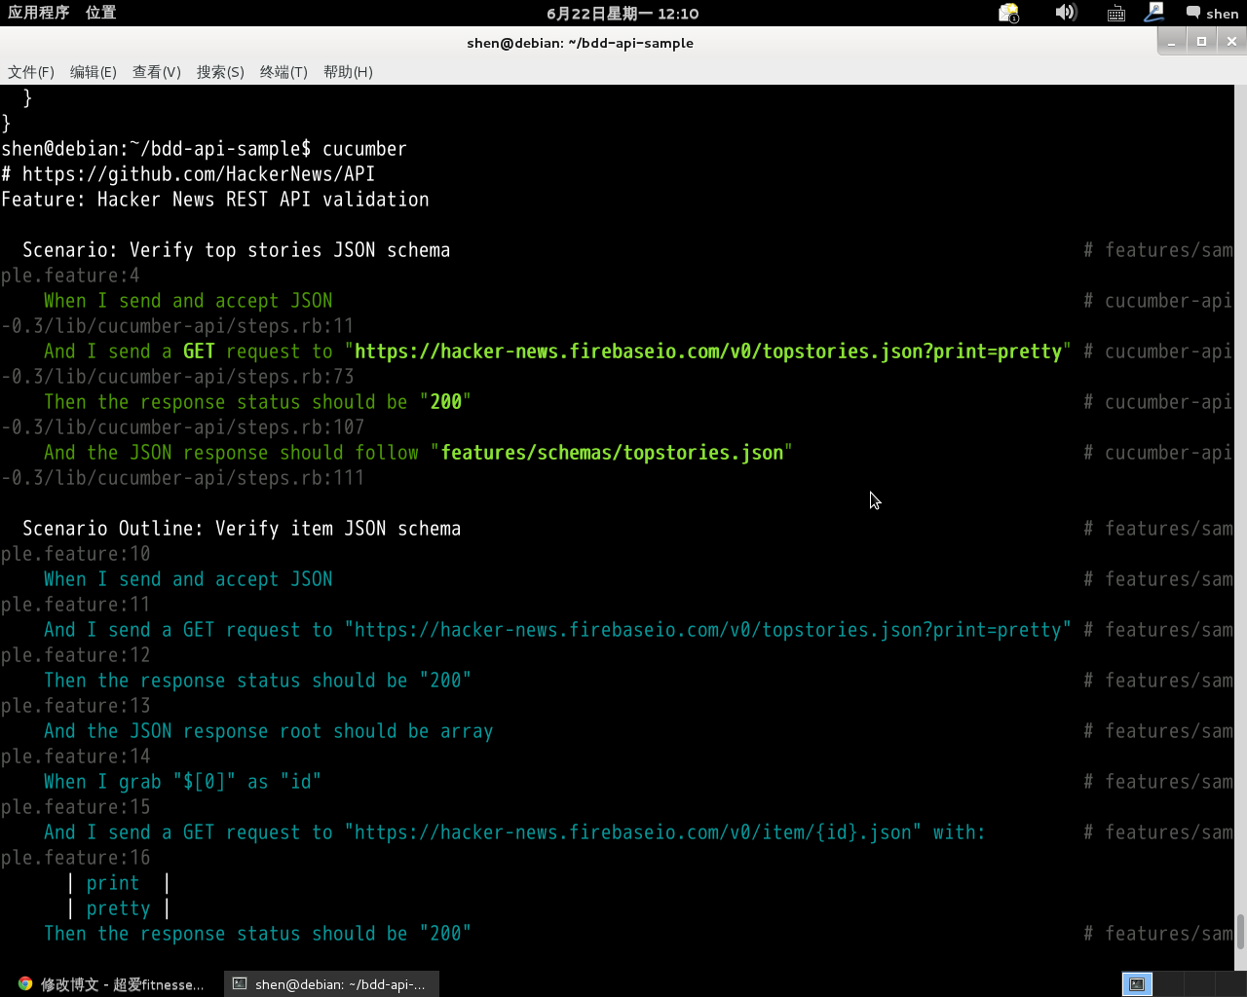Click the terminal icon on the taskbar entry

tap(238, 983)
